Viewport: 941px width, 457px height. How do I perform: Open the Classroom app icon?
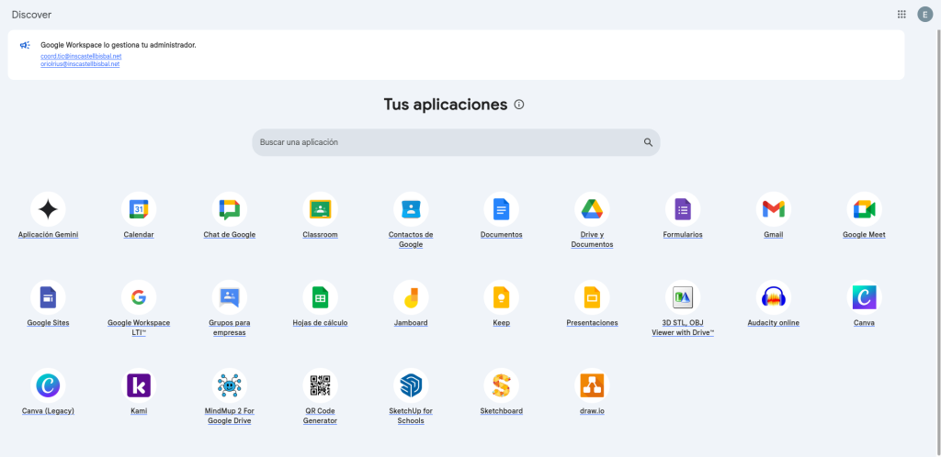(320, 210)
